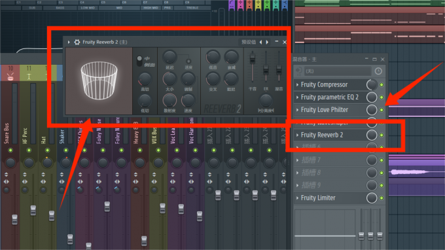Screen dimensions: 445x250
Task: Mute the Hat mixer track LED
Action: (47, 150)
